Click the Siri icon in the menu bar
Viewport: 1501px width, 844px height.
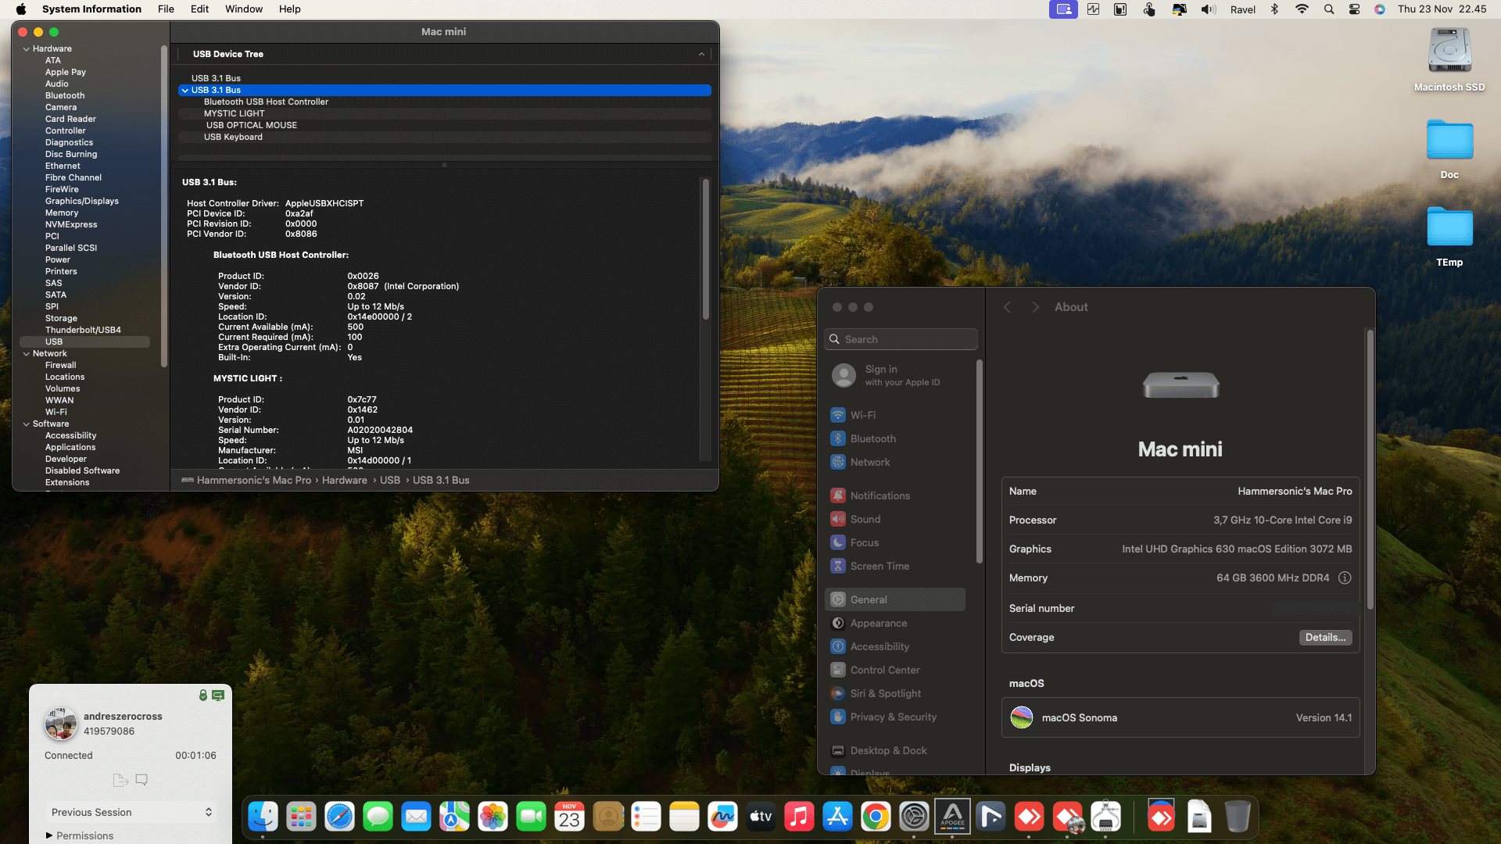click(1380, 9)
